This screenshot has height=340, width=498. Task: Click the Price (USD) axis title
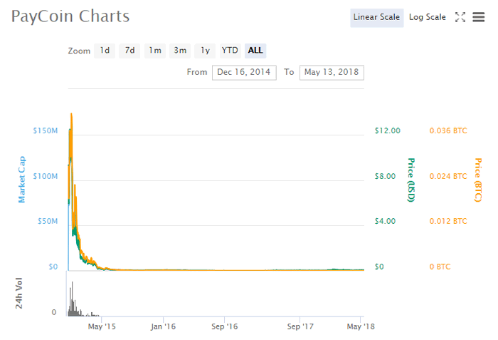click(x=411, y=180)
